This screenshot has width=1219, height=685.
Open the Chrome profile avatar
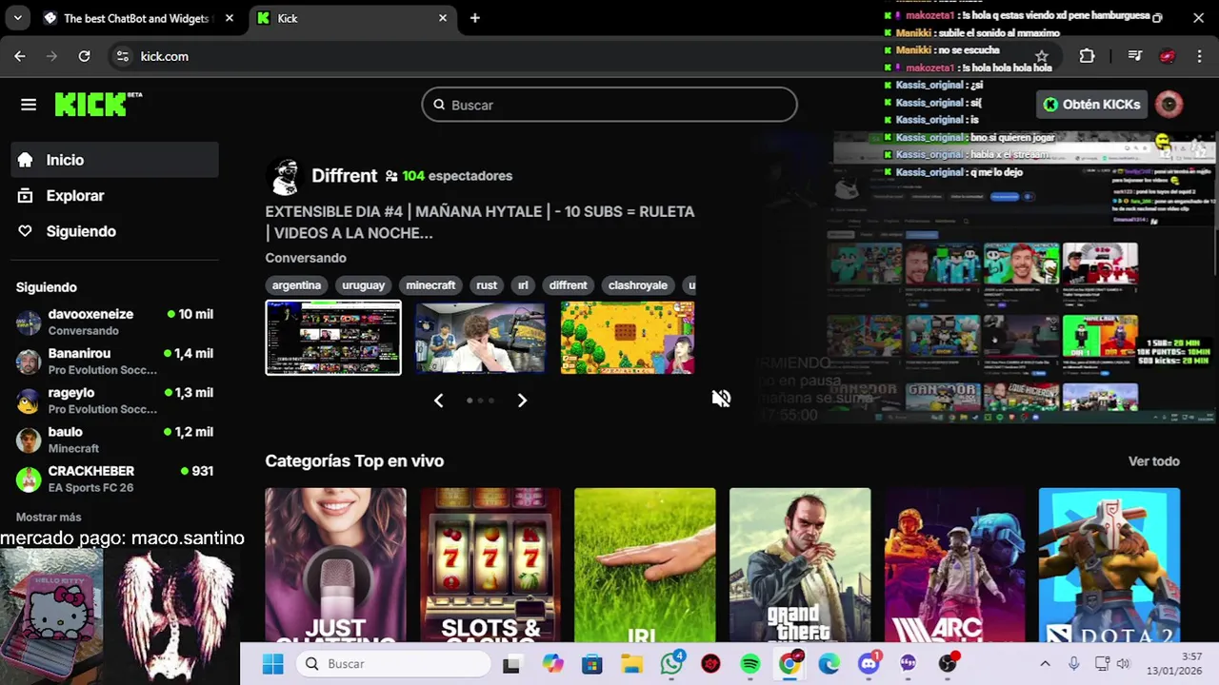click(x=1168, y=56)
